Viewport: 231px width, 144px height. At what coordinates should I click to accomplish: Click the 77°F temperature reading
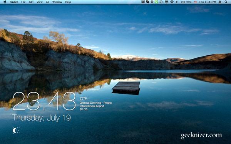pos(83,99)
